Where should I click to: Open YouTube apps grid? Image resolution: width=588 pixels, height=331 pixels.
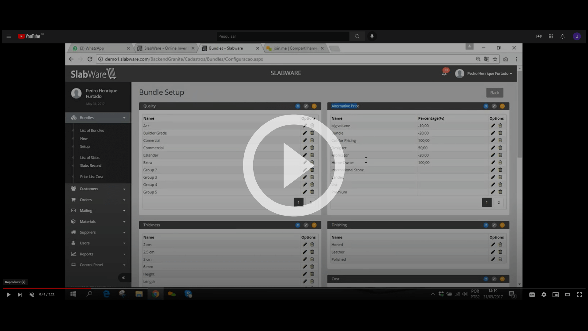[551, 36]
